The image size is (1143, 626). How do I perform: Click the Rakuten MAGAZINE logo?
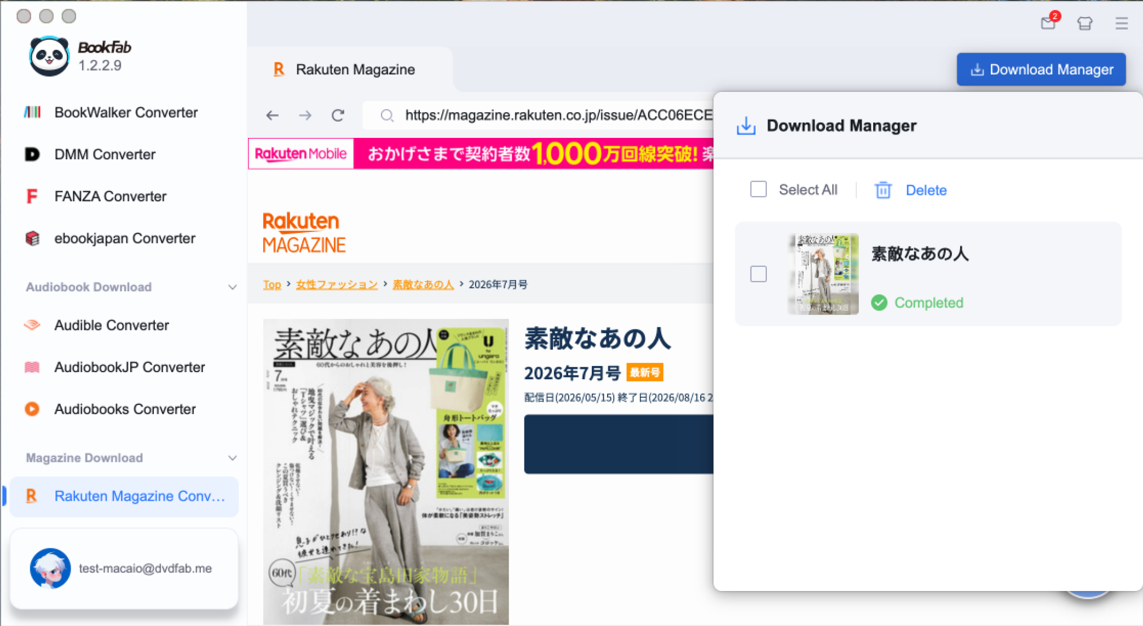click(x=304, y=233)
